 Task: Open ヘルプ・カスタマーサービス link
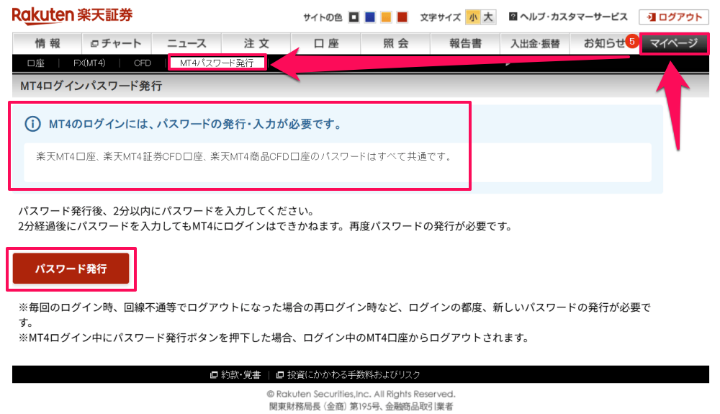574,17
